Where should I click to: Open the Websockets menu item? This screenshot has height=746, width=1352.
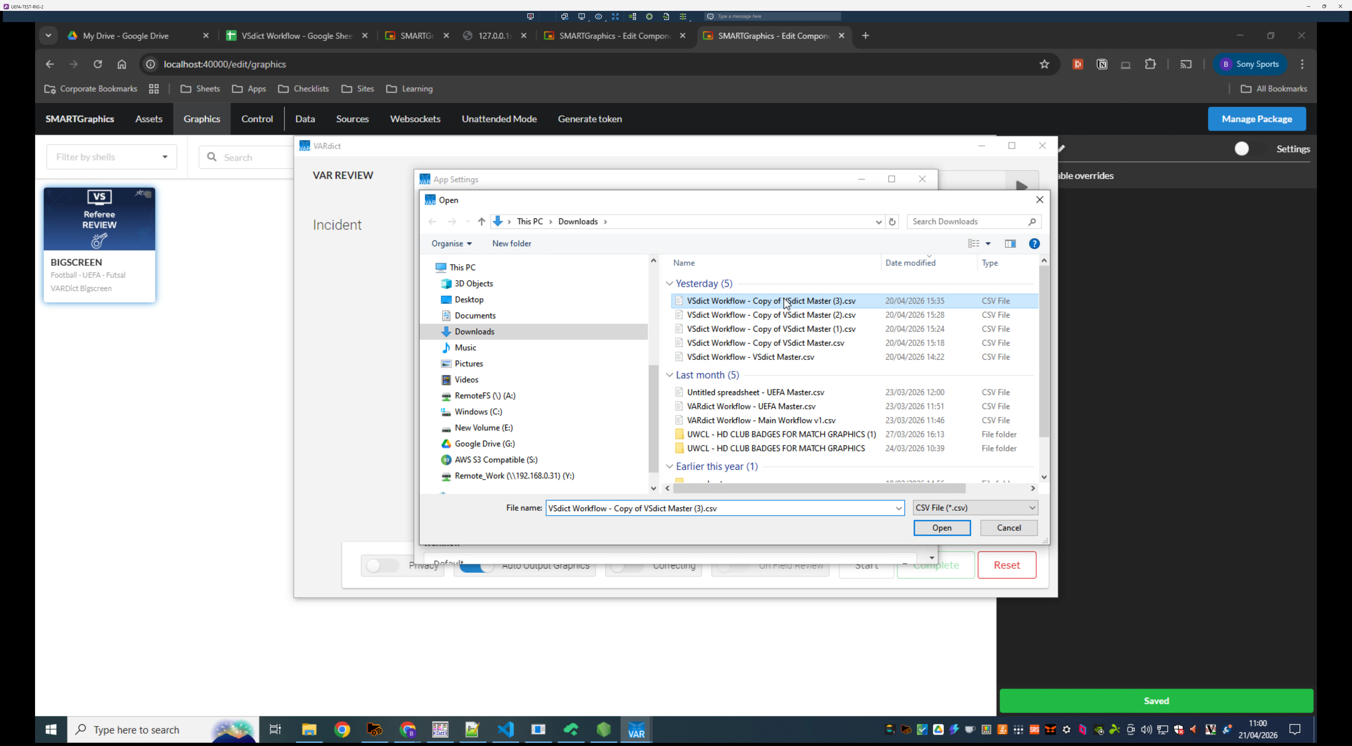(x=415, y=119)
